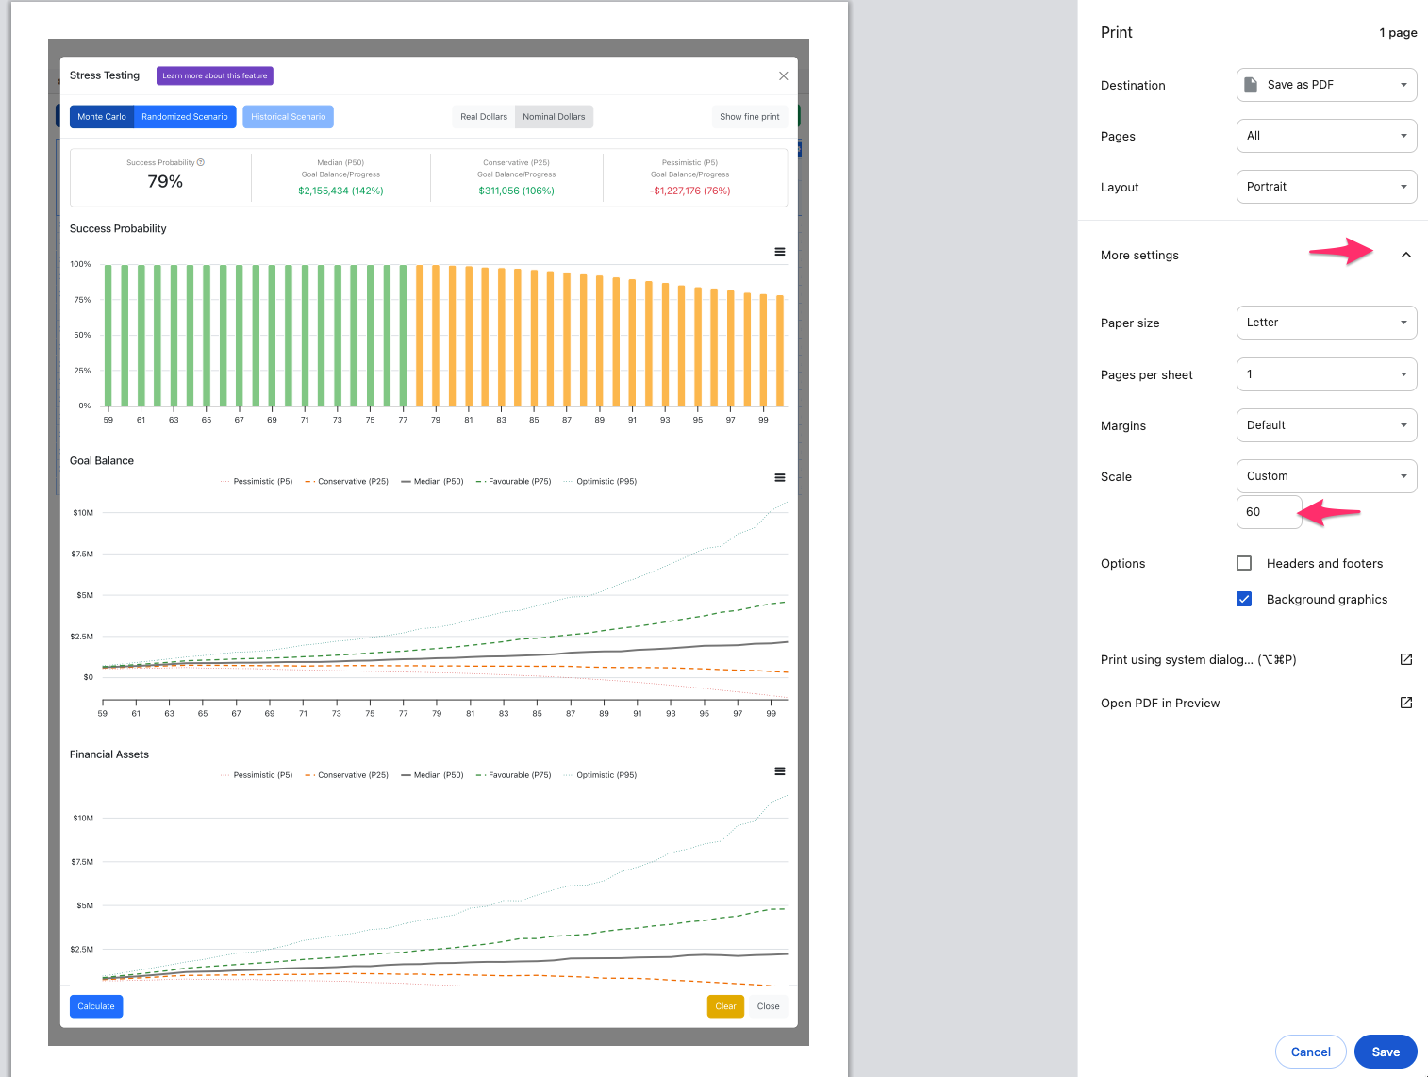Open Financial Assets chart hamburger menu

tap(780, 771)
